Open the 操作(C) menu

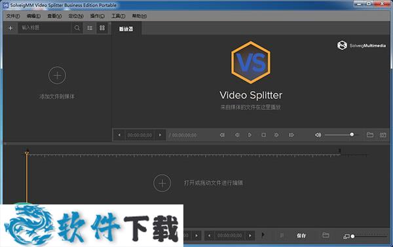97,16
